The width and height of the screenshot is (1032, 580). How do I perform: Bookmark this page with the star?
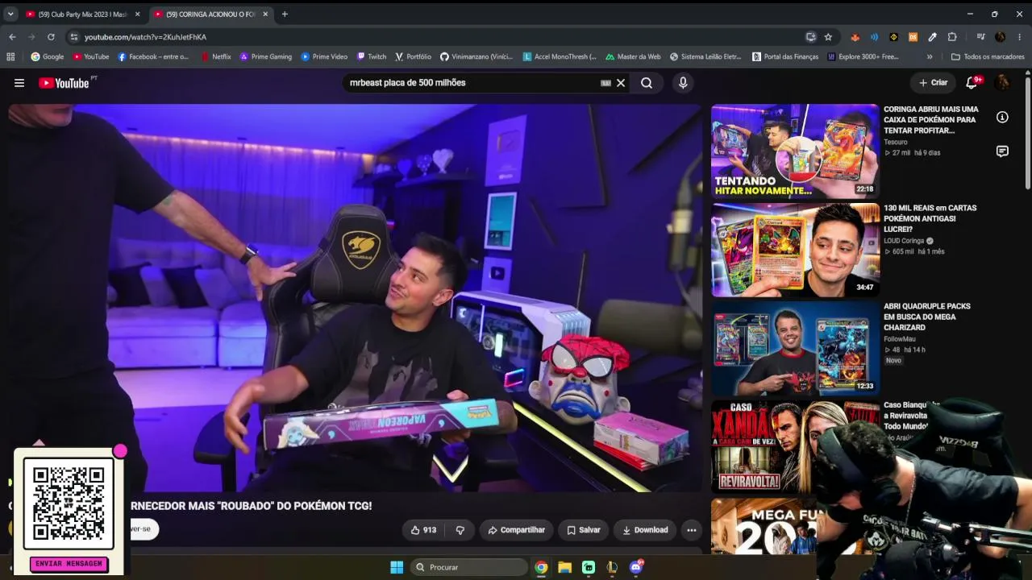coord(828,37)
